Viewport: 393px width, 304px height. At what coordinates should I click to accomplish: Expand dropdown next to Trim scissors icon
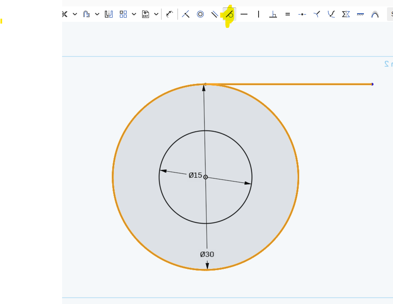[x=75, y=15]
